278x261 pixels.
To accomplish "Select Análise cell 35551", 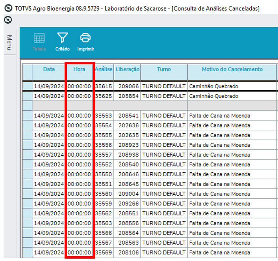I will 104,184.
